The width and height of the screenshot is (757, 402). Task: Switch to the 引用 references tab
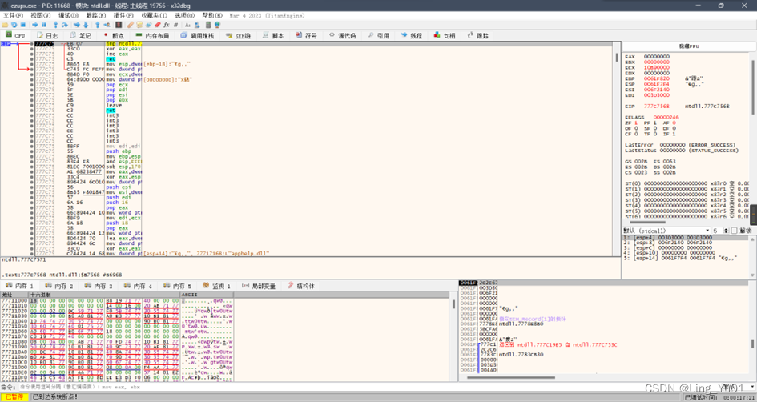pos(379,35)
